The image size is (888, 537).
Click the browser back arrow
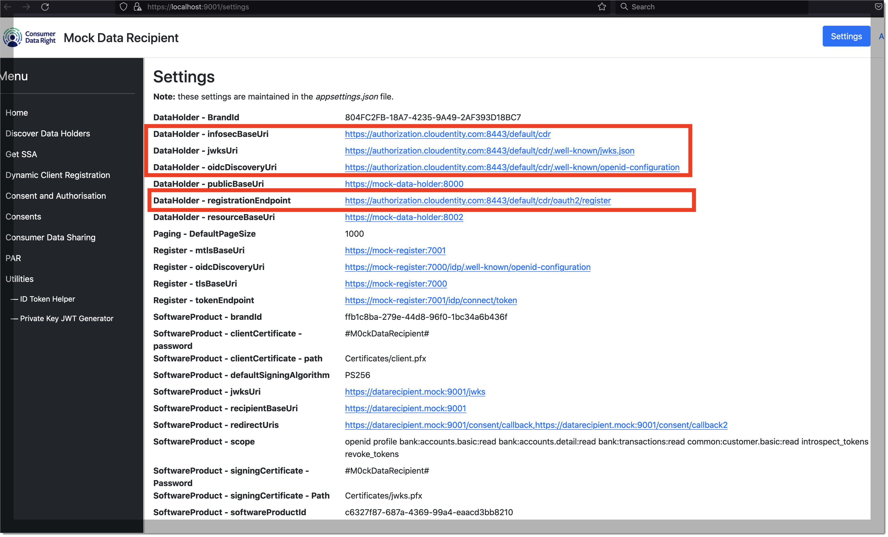(x=7, y=7)
